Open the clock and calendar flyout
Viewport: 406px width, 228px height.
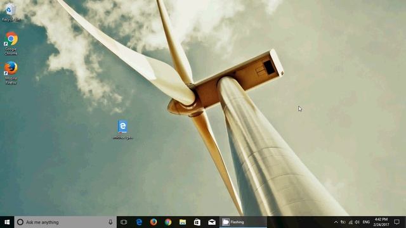[381, 222]
